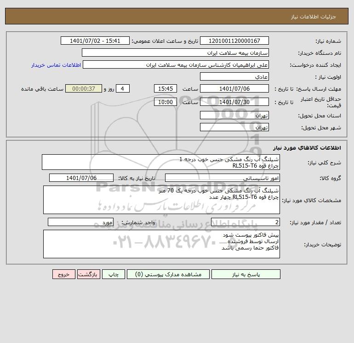
Task: Click the مهلت ارسال پاسخ label
Action: point(319,89)
